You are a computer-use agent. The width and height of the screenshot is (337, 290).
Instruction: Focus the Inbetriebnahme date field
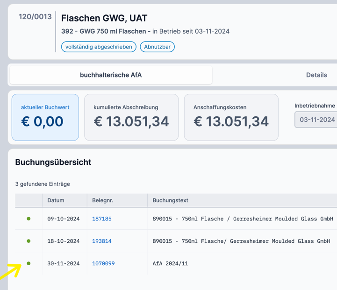317,120
